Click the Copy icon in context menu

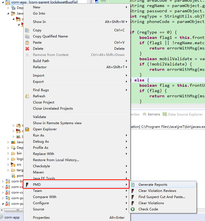27,30
